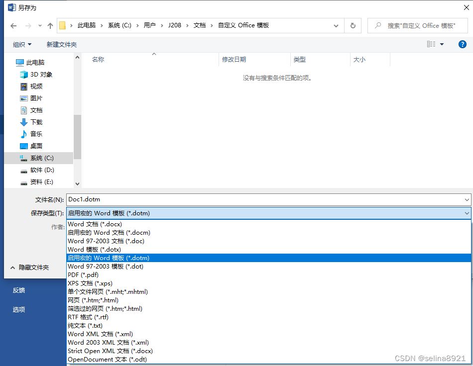Choose OpenDocument 文本 (*.odt)
Viewport: 473px width, 366px height.
[x=268, y=360]
